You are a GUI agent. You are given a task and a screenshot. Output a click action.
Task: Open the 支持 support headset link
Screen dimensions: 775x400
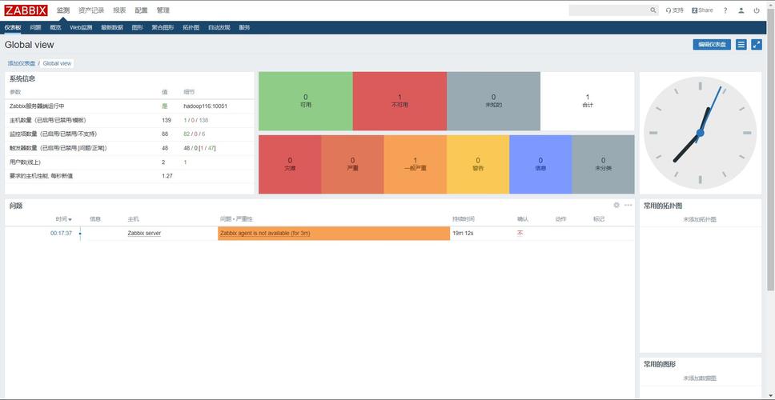click(x=675, y=10)
